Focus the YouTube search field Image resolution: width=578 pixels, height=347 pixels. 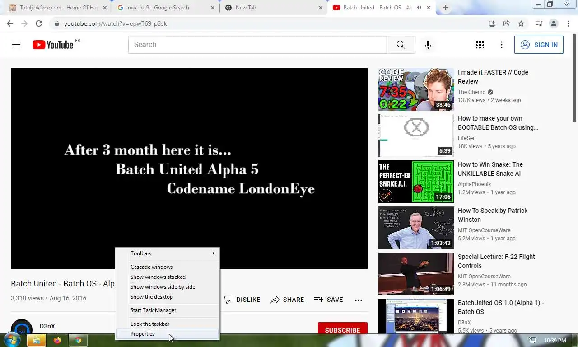(257, 45)
